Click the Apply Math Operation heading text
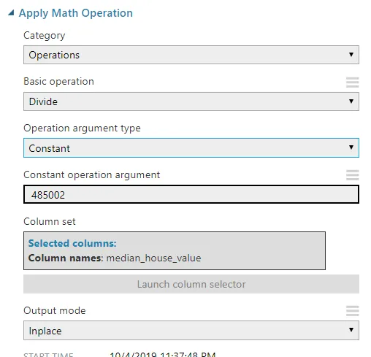The width and height of the screenshot is (371, 357). [x=76, y=13]
